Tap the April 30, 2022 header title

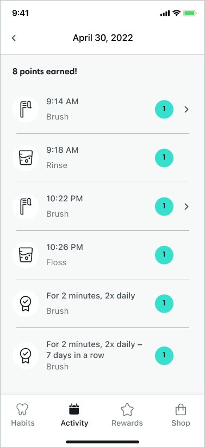click(103, 38)
